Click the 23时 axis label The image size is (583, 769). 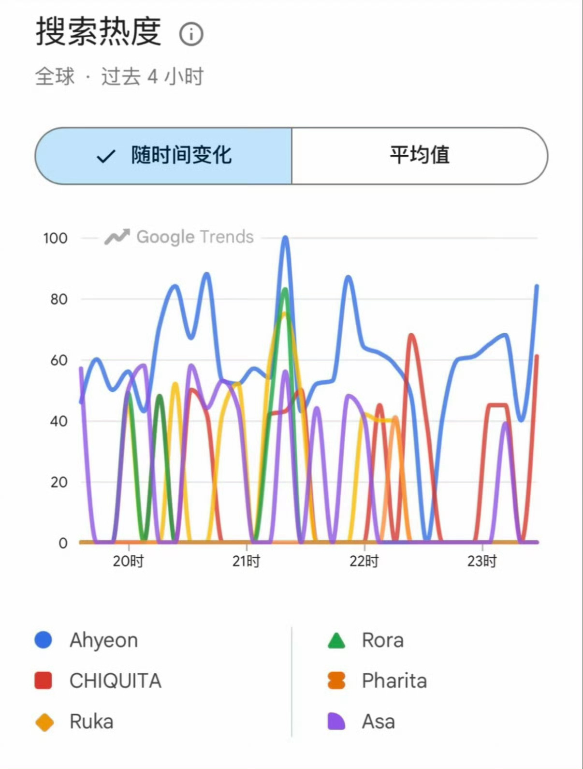pyautogui.click(x=482, y=561)
